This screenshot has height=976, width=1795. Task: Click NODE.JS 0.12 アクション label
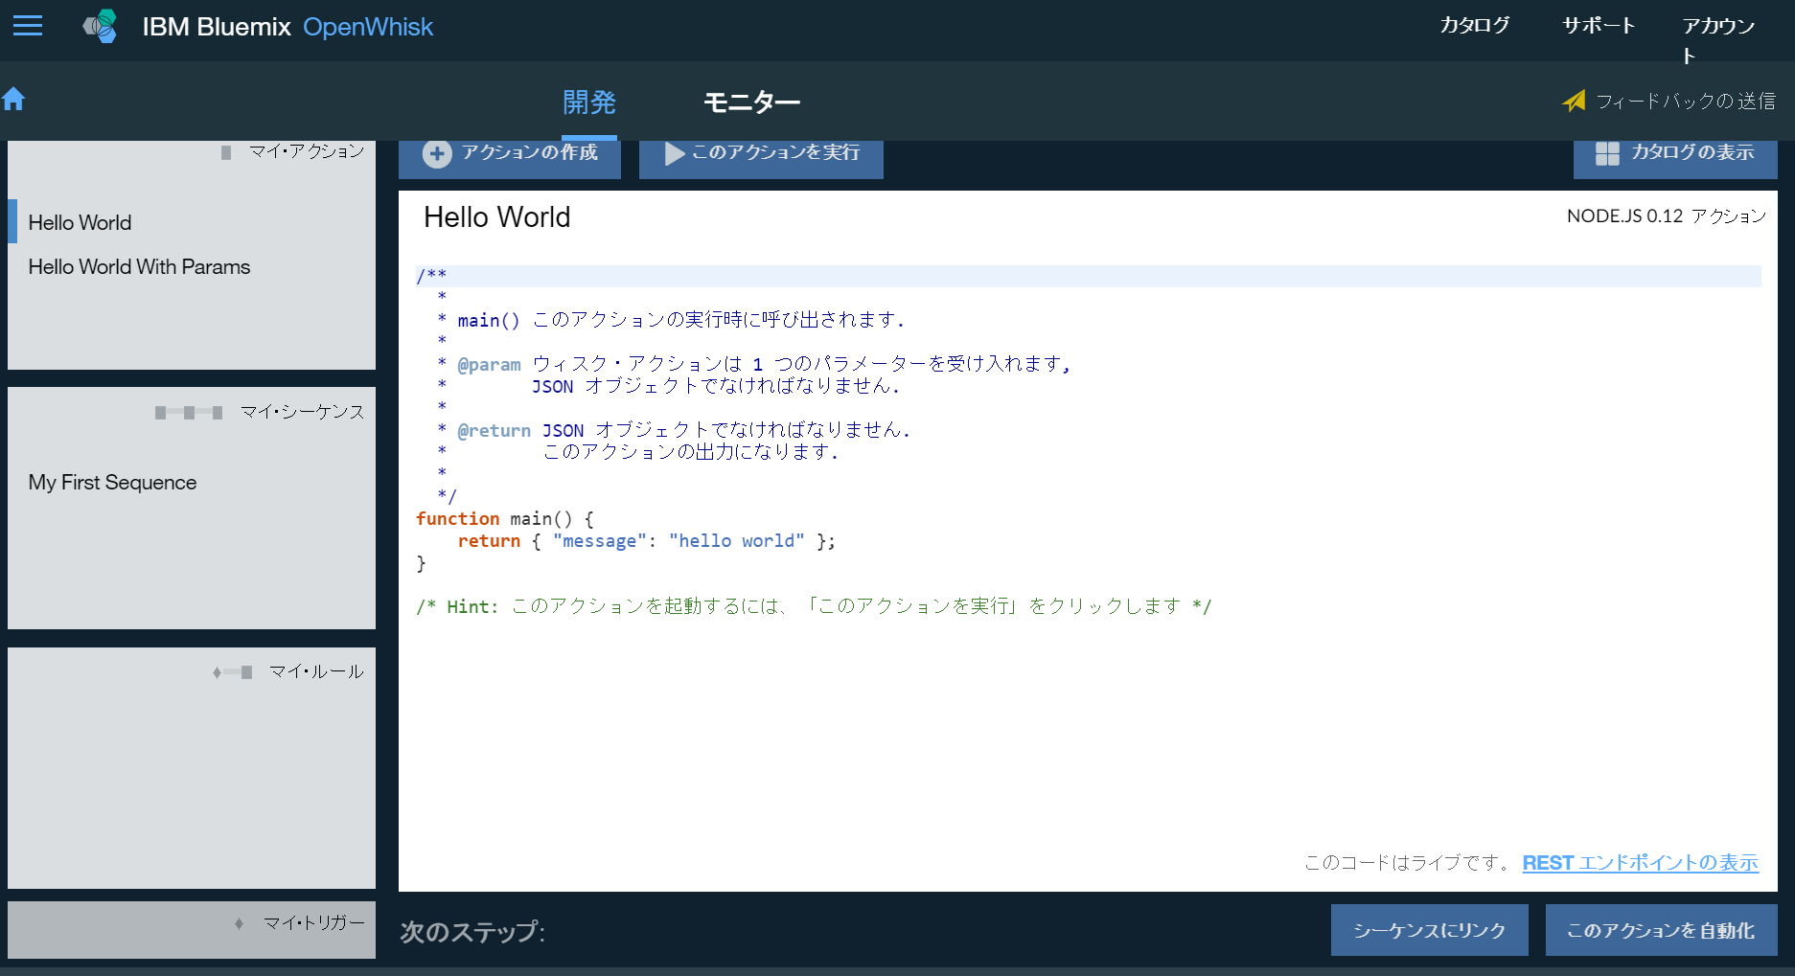[1666, 216]
